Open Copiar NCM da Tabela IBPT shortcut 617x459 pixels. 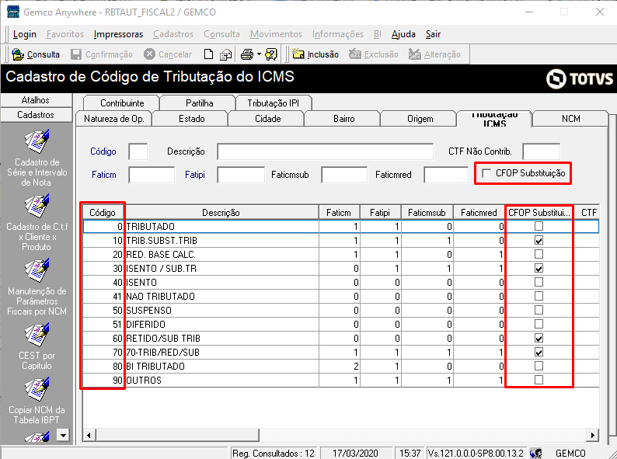click(37, 402)
